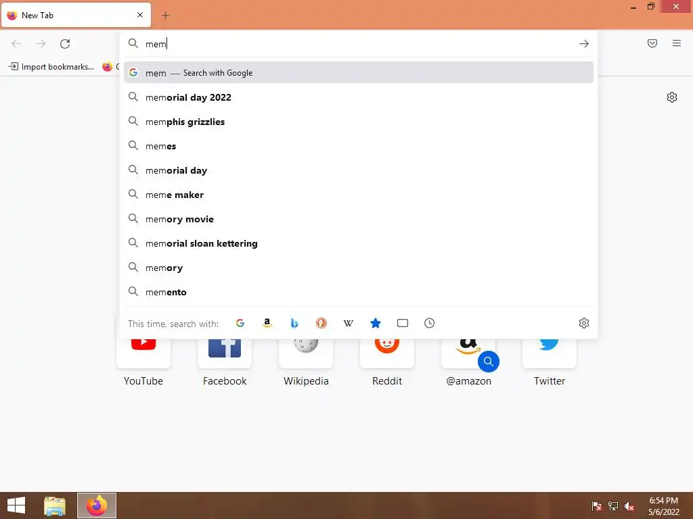The width and height of the screenshot is (693, 519).
Task: Choose suggestion 'memes'
Action: (359, 146)
